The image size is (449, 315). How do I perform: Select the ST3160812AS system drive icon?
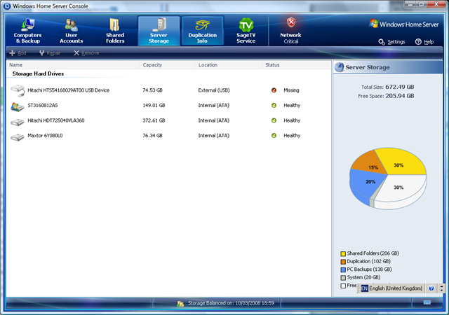click(18, 106)
